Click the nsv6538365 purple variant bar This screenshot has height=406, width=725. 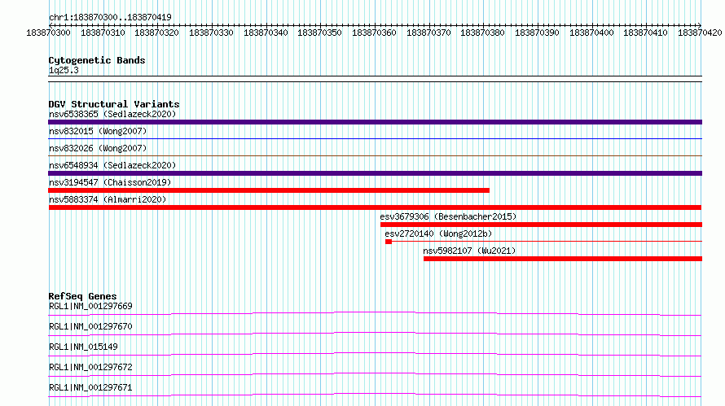375,122
